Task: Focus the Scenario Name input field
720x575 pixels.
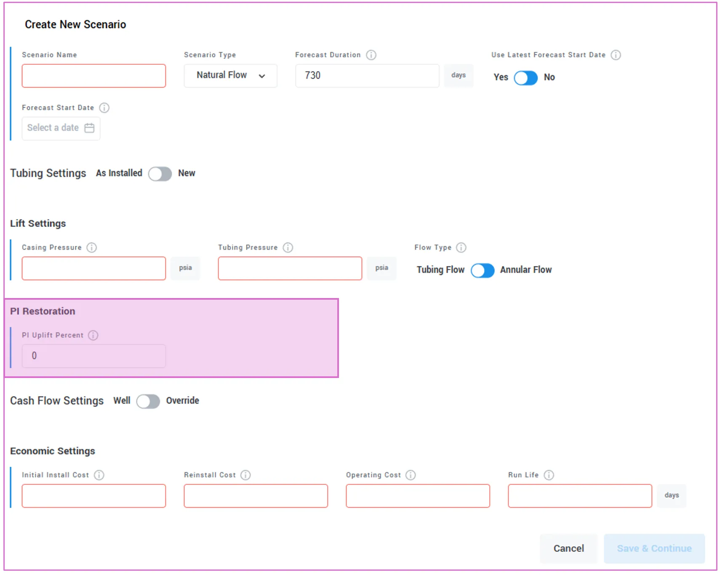Action: [x=94, y=76]
